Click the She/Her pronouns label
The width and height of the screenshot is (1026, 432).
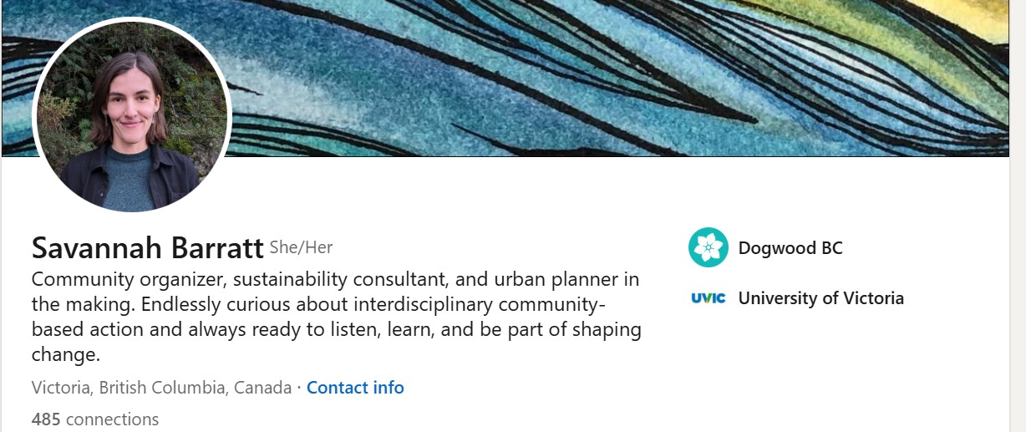pos(301,247)
